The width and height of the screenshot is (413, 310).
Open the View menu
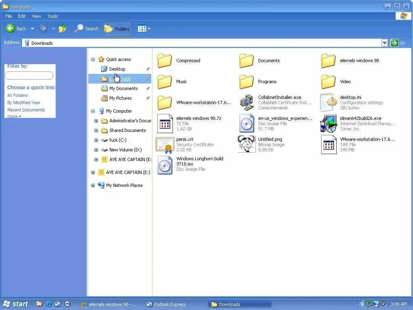[37, 16]
